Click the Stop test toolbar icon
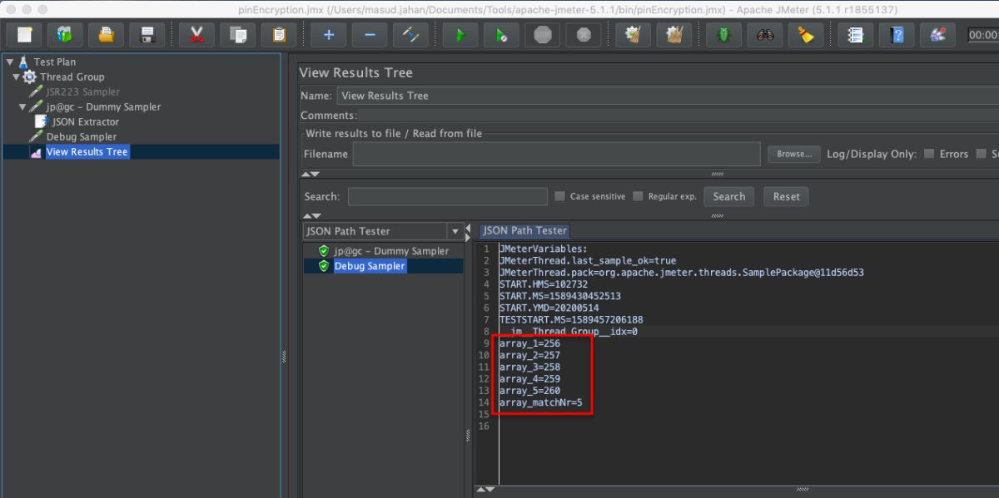Screen dimensions: 999x498 click(x=543, y=35)
